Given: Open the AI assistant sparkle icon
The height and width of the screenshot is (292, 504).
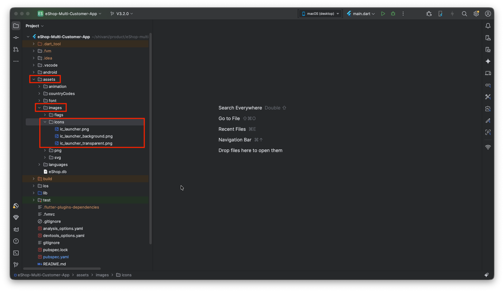Looking at the screenshot, I should [488, 61].
